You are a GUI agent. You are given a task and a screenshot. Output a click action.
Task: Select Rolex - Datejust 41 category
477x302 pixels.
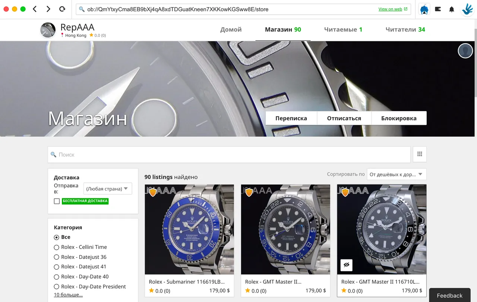pyautogui.click(x=57, y=267)
